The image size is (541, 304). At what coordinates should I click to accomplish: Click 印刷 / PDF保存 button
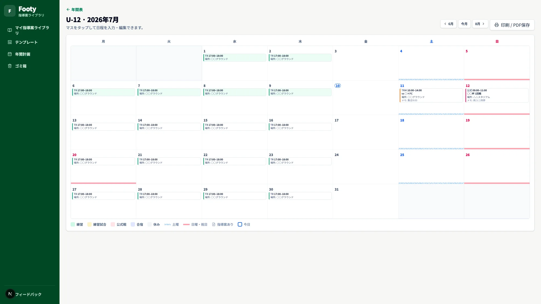(512, 25)
